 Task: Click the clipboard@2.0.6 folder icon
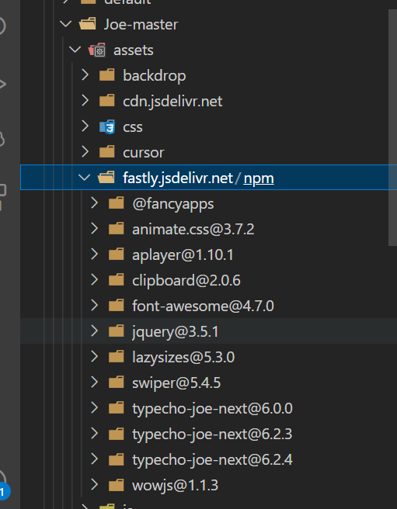[116, 280]
